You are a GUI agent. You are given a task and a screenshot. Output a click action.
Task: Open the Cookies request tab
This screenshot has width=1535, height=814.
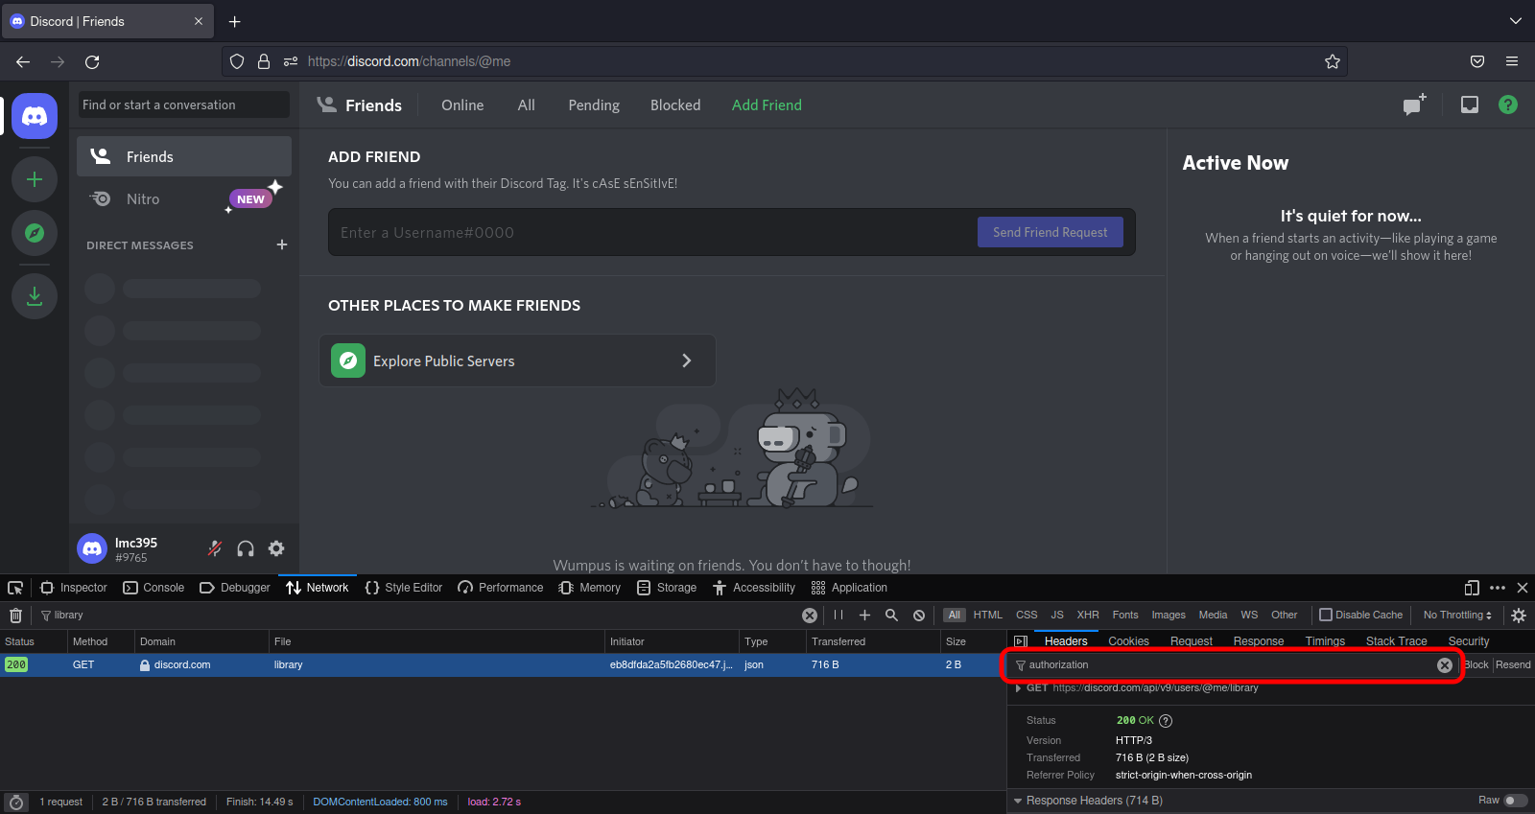pyautogui.click(x=1128, y=641)
